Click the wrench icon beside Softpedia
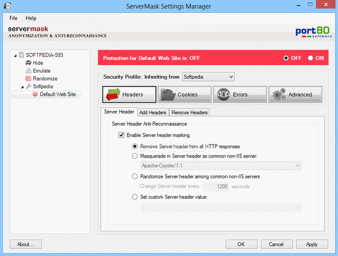The height and width of the screenshot is (256, 338). (29, 86)
